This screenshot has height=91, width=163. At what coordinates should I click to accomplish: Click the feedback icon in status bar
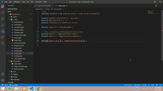pos(157,85)
